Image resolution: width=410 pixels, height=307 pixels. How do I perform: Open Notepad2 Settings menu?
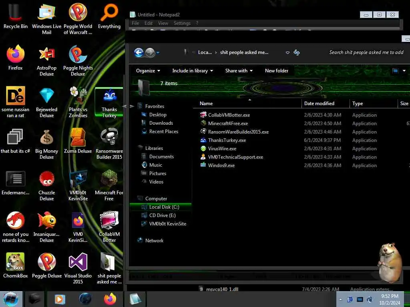point(182,23)
